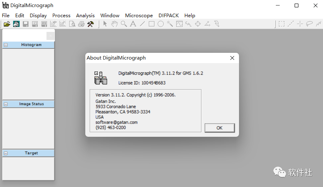Select the magnifier zoom tool
This screenshot has height=187, width=323.
point(124,24)
